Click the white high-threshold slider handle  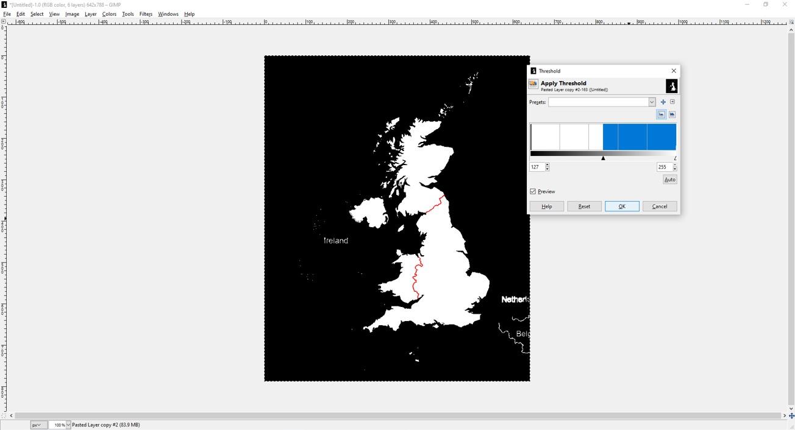click(675, 158)
